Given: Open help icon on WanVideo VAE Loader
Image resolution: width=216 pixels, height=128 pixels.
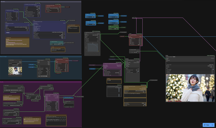Looking at the screenshot, I should pyautogui.click(x=60, y=6).
